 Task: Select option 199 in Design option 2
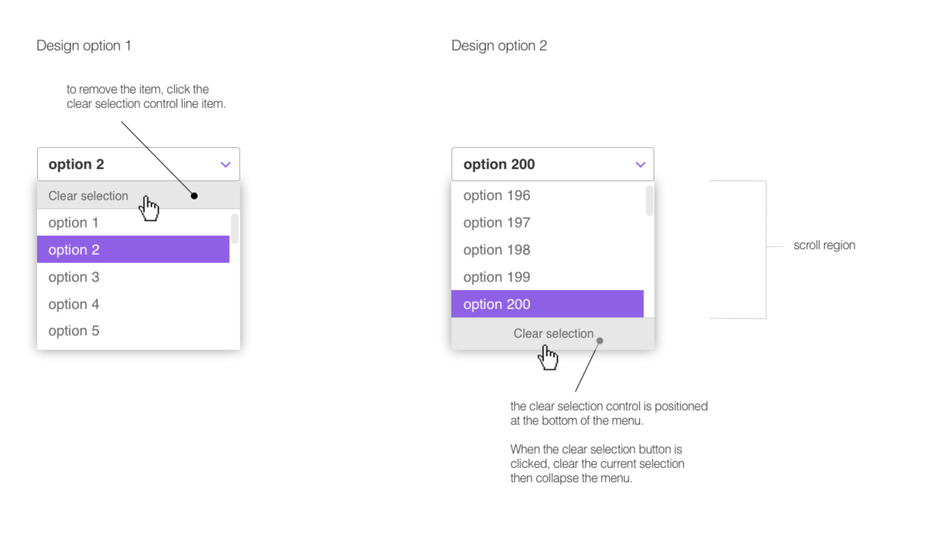(497, 276)
